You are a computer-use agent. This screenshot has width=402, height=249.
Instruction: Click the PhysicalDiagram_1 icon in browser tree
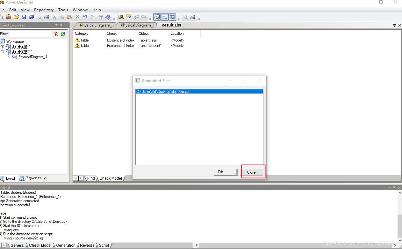(14, 57)
